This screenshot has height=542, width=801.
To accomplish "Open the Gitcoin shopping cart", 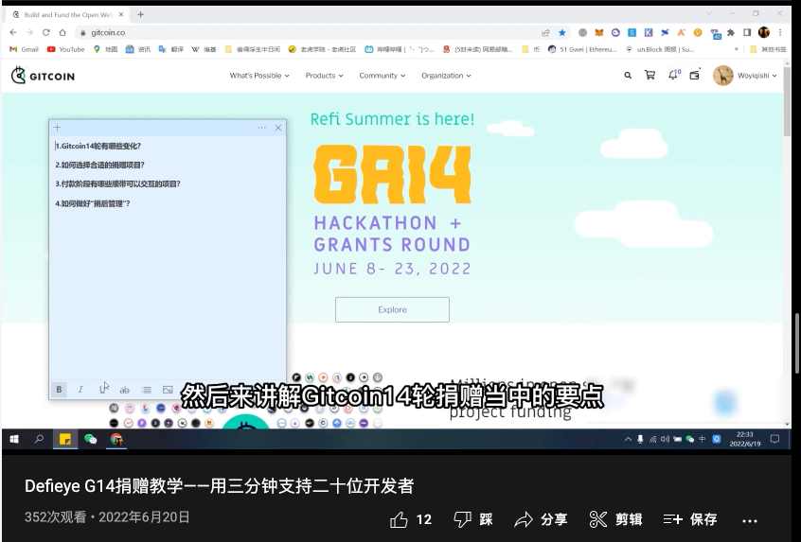I will 650,76.
